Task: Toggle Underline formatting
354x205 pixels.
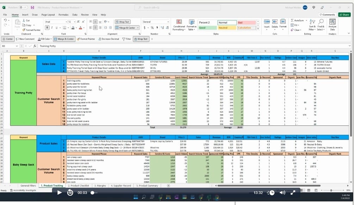Action: pyautogui.click(x=56, y=28)
